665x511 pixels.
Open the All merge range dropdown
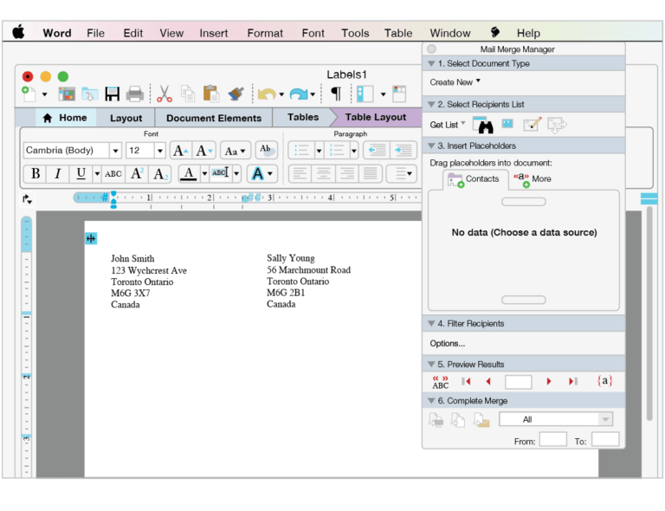coord(556,419)
